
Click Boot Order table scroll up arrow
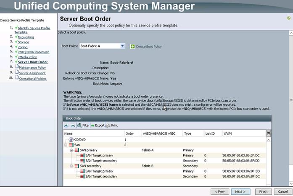268,140
